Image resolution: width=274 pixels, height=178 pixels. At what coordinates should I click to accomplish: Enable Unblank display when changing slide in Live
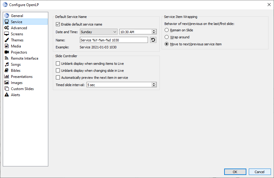tap(58, 70)
